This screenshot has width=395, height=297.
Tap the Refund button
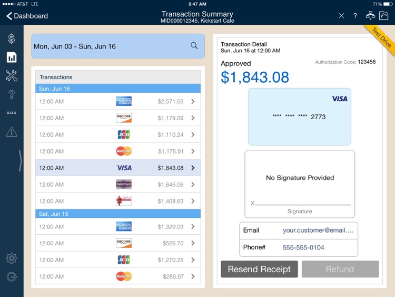pos(340,269)
